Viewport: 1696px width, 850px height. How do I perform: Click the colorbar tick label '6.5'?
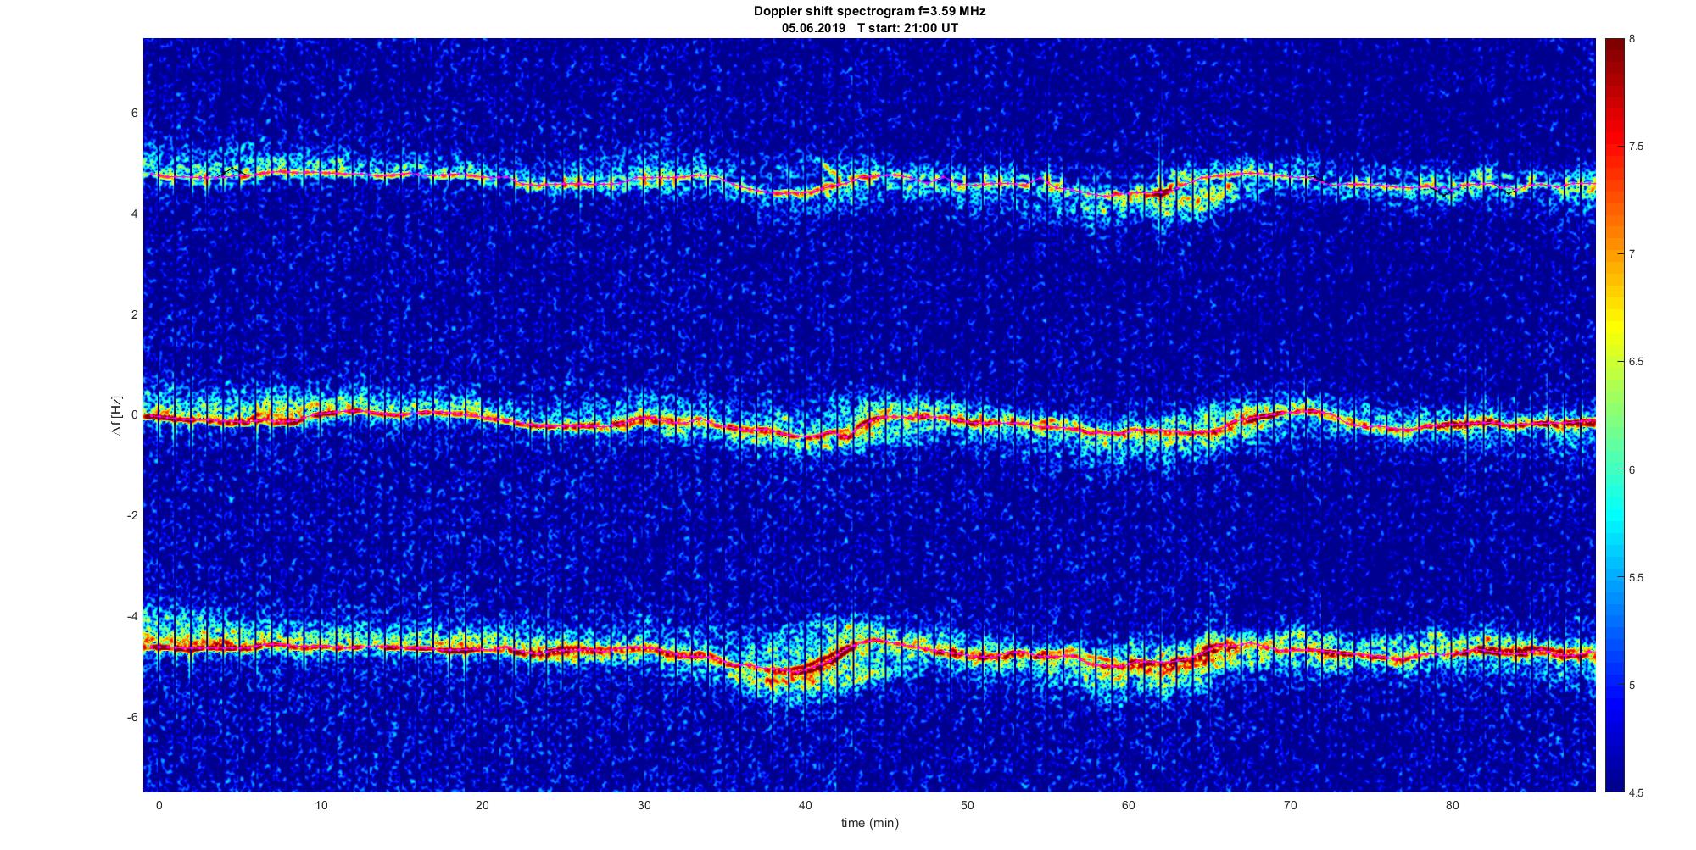pos(1636,362)
